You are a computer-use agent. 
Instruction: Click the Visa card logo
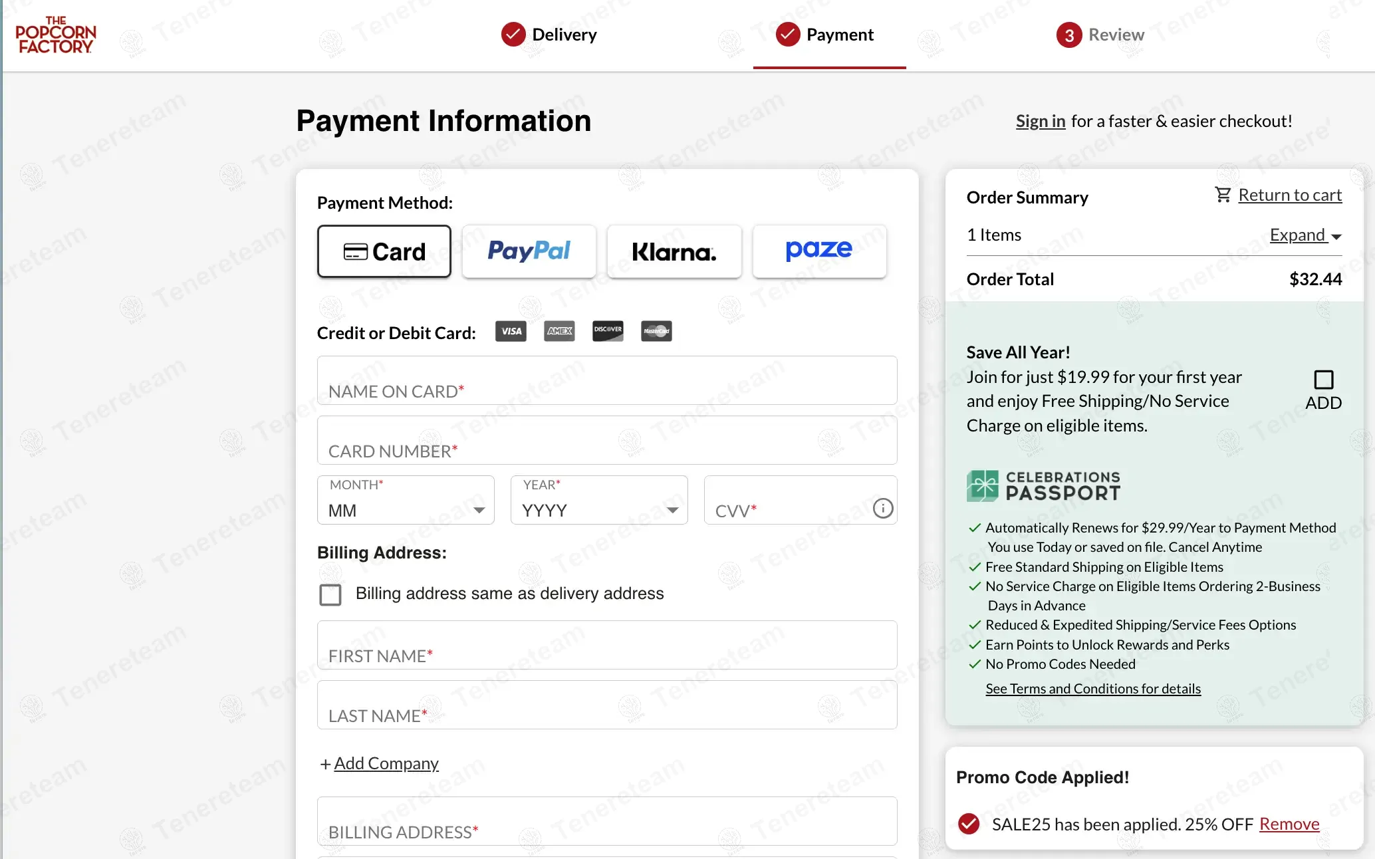pyautogui.click(x=511, y=331)
